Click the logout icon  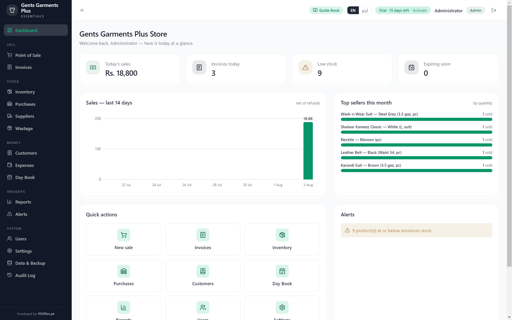tap(494, 10)
